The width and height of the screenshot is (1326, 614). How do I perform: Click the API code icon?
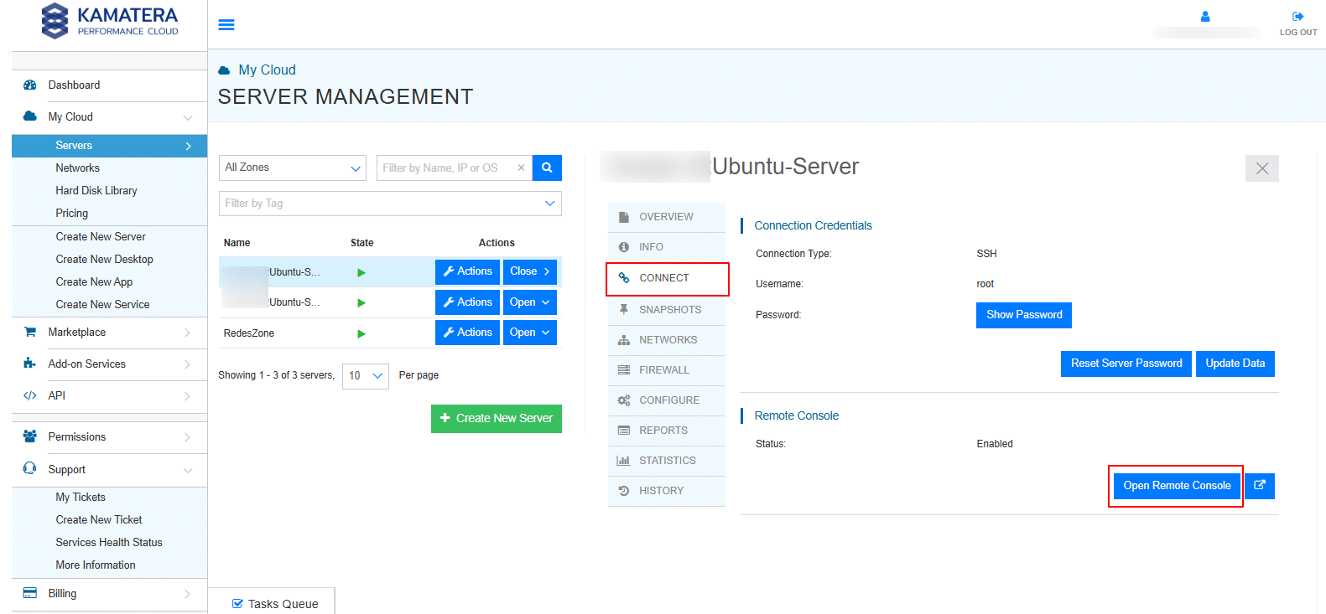coord(30,395)
